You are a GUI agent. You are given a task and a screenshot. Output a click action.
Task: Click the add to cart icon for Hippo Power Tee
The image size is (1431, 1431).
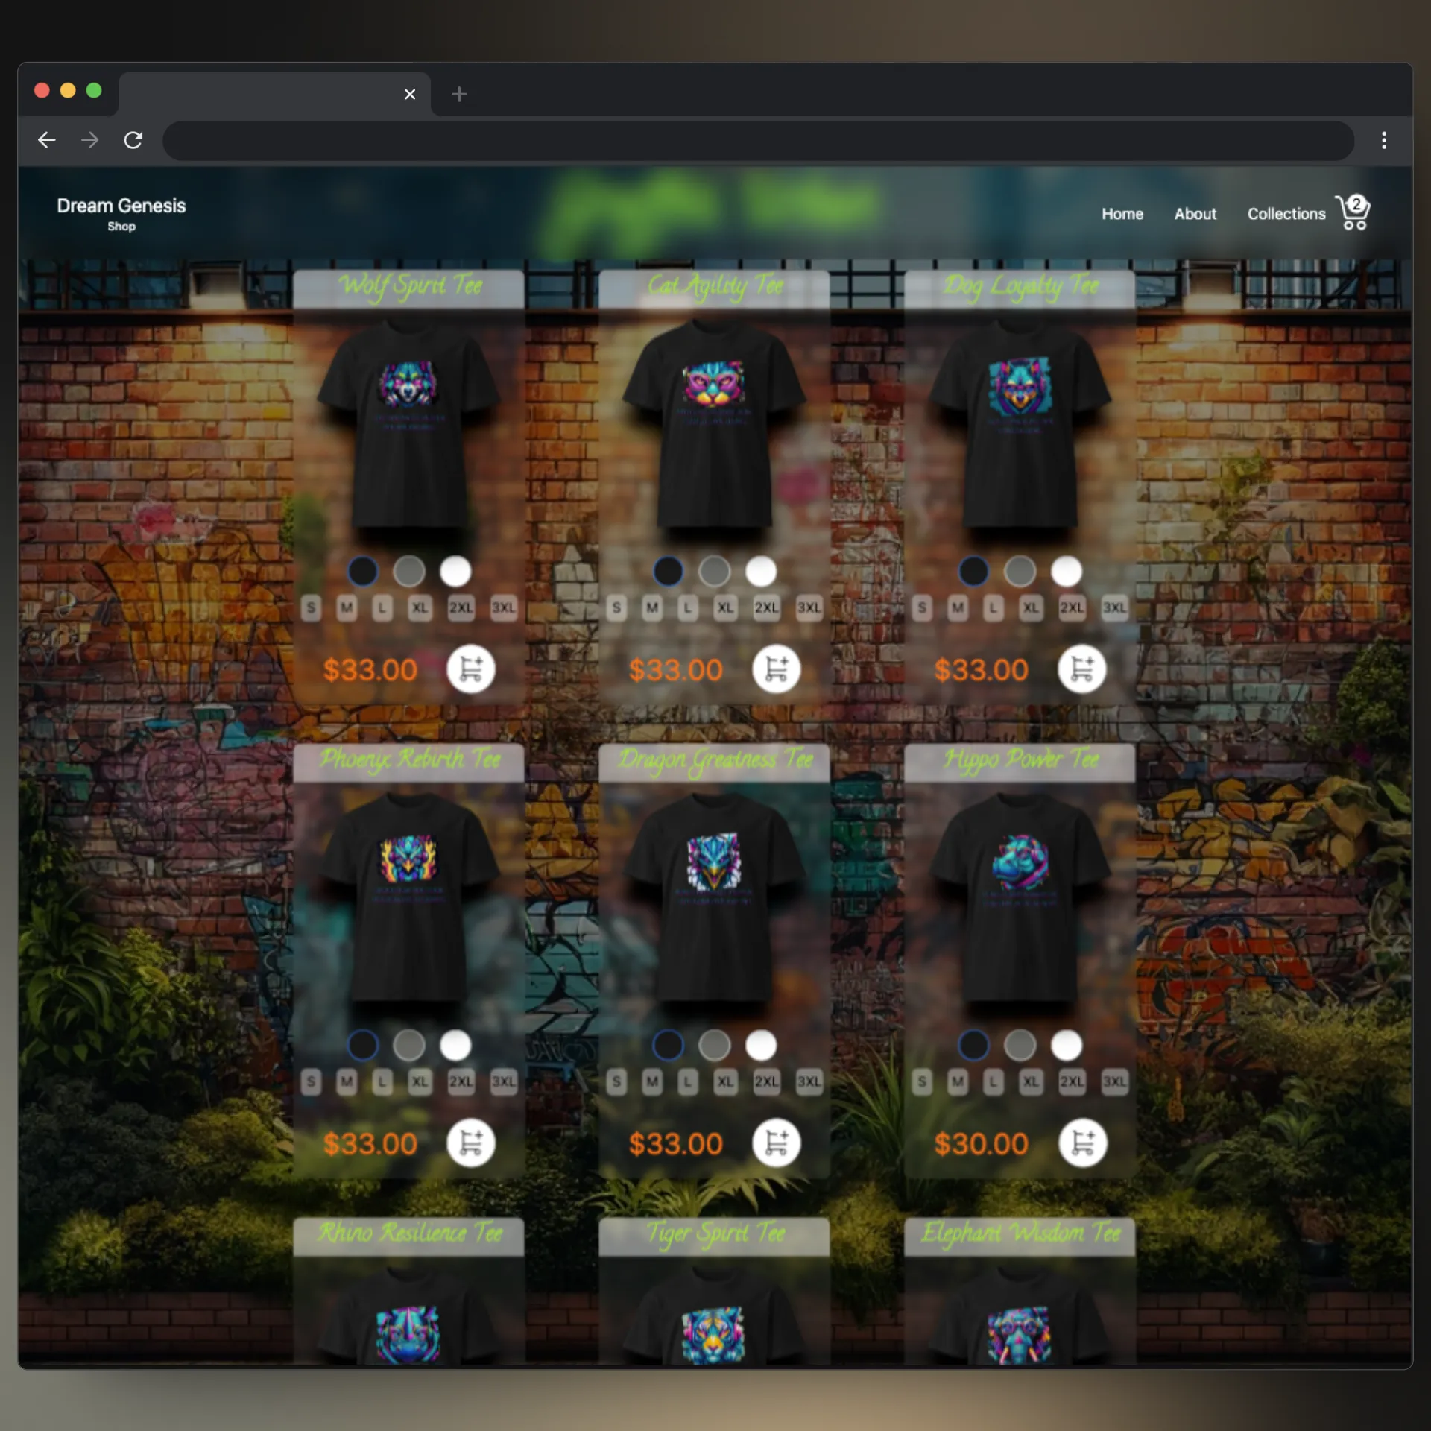[1082, 1143]
